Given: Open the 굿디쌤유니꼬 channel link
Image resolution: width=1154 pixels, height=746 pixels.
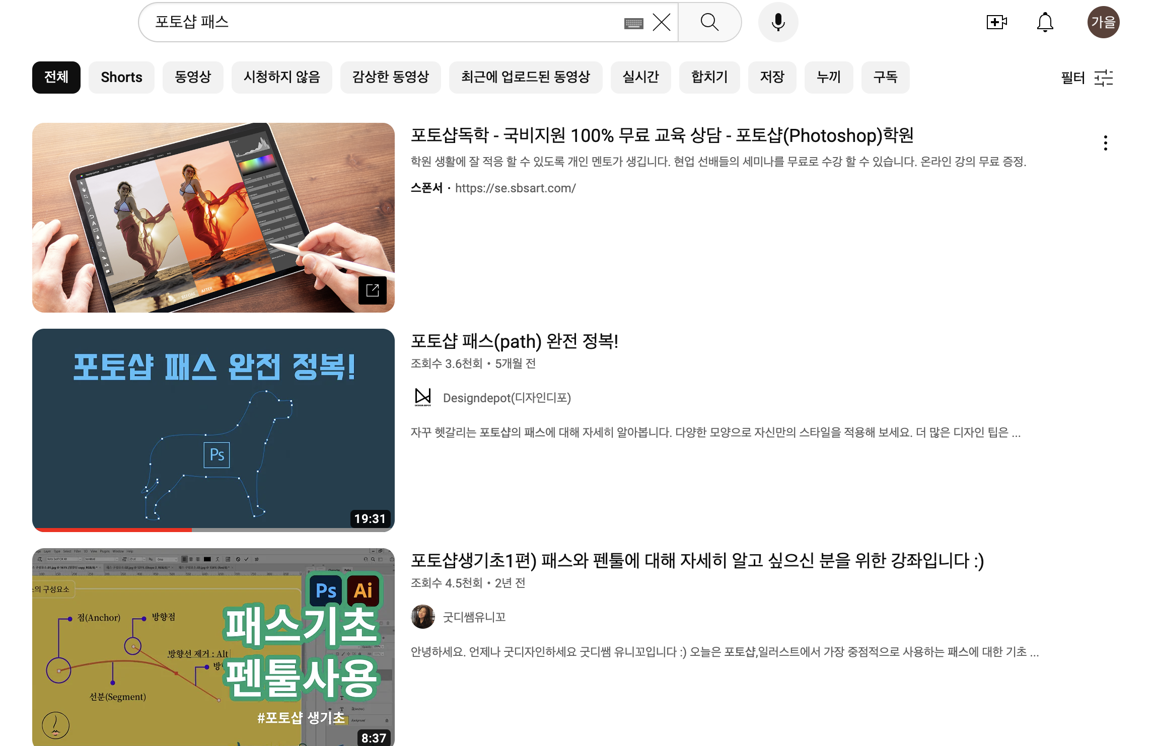Looking at the screenshot, I should click(474, 617).
